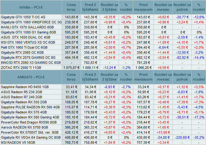Click the 143,65 € current price cell
The width and height of the screenshot is (206, 145).
pyautogui.click(x=71, y=17)
